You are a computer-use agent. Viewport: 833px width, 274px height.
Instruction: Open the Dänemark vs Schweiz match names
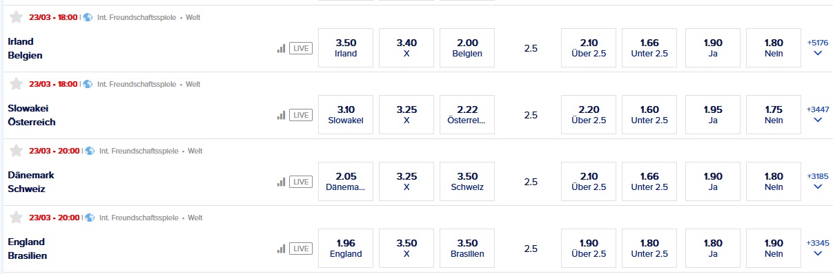tap(31, 182)
